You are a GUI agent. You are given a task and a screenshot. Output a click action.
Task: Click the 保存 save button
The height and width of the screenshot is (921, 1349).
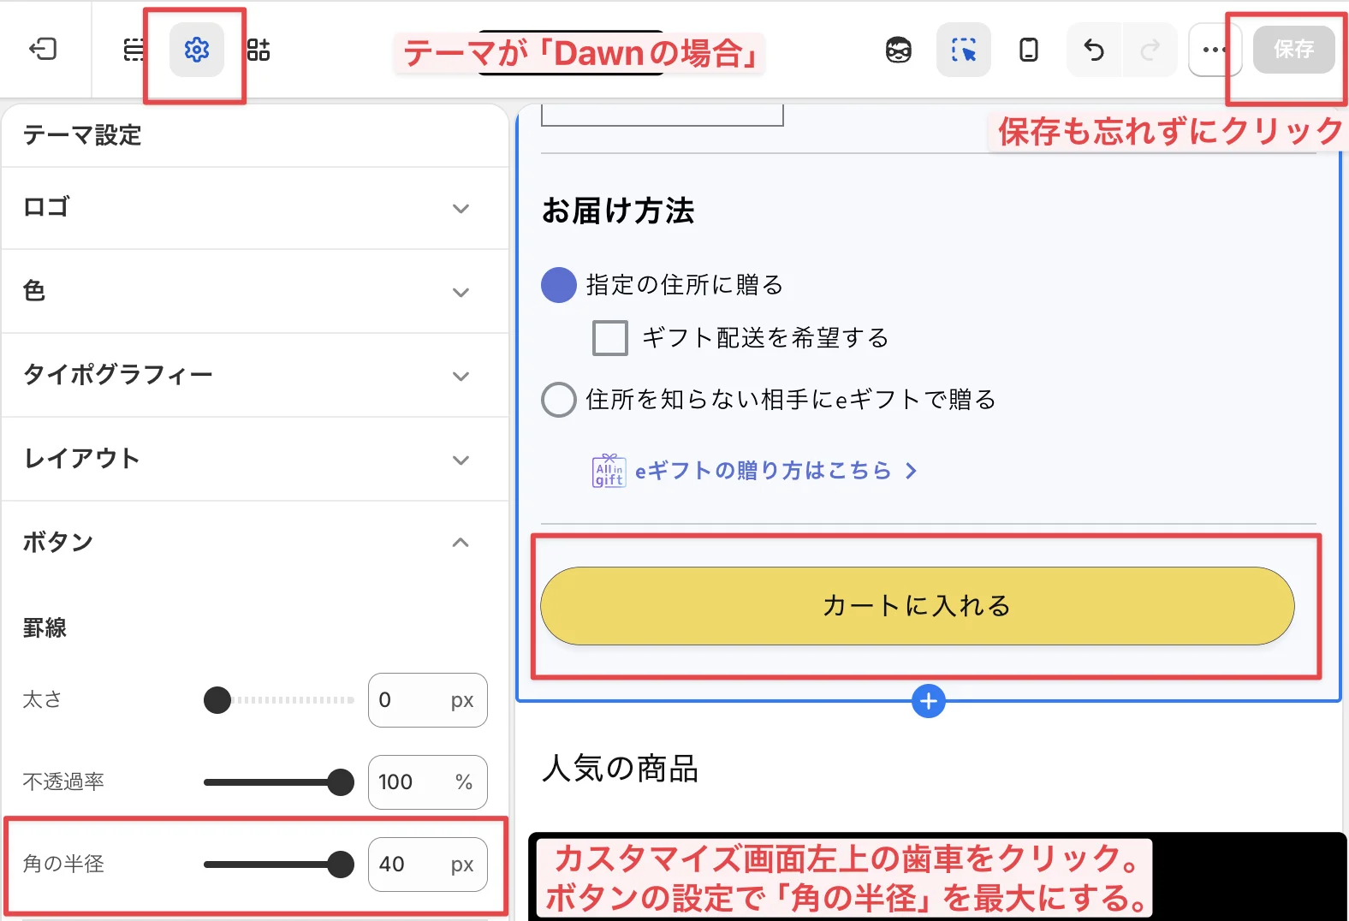pos(1293,50)
